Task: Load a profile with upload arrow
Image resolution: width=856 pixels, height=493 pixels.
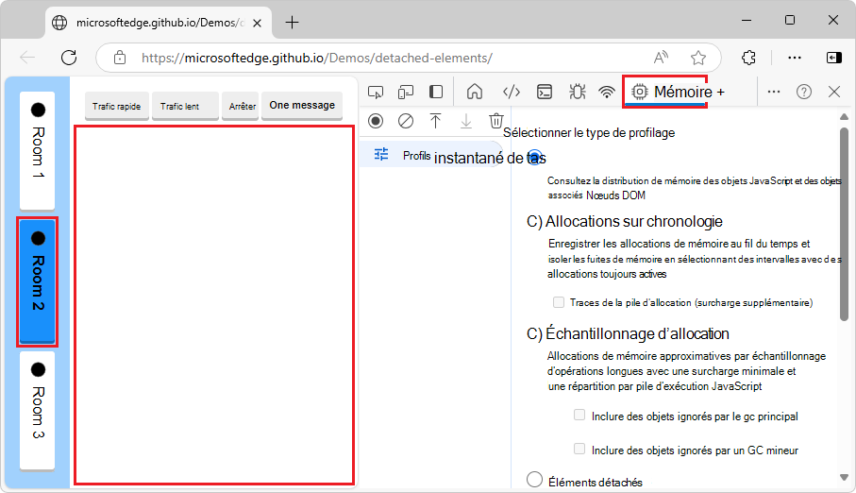Action: click(435, 121)
